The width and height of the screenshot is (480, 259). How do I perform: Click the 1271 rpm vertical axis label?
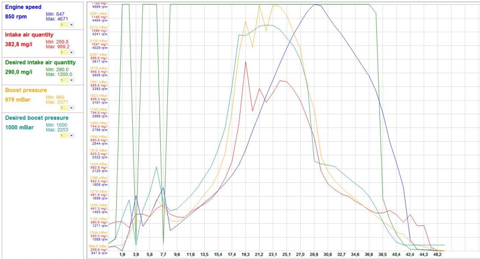(x=100, y=226)
